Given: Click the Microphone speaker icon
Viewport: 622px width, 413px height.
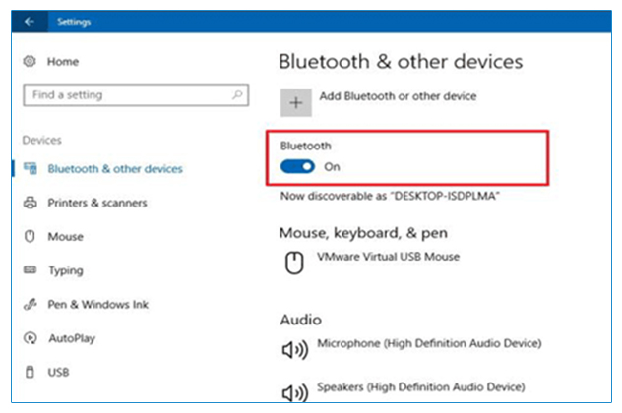Looking at the screenshot, I should tap(294, 350).
